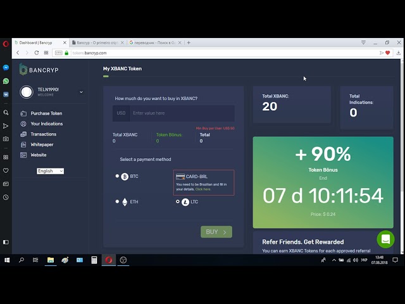
Task: Click the Opera menu logo
Action: tap(6, 44)
